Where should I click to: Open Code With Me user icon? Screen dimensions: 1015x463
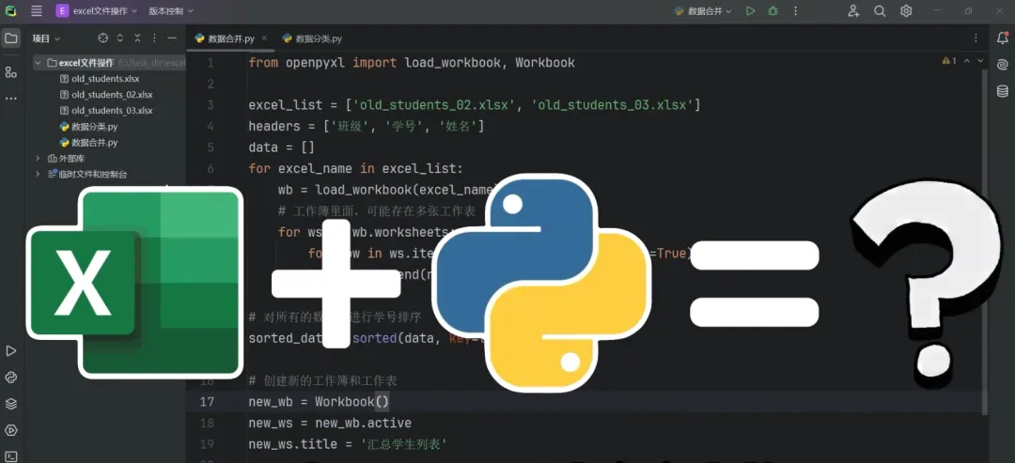tap(853, 11)
